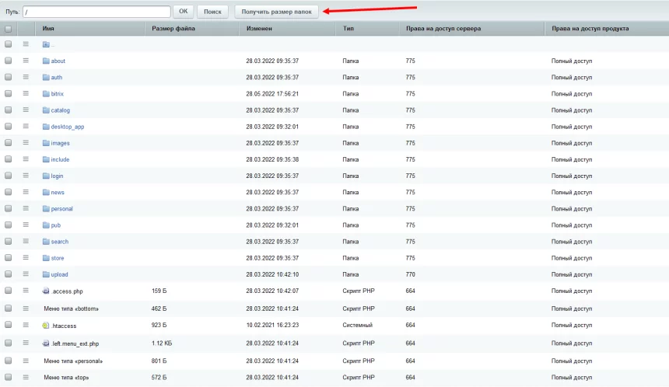Open the actions menu for auth folder
The height and width of the screenshot is (387, 669).
(26, 77)
